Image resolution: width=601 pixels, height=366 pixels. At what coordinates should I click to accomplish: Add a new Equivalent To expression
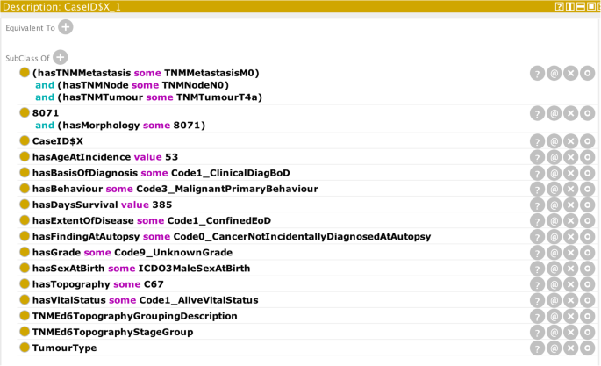tap(66, 27)
